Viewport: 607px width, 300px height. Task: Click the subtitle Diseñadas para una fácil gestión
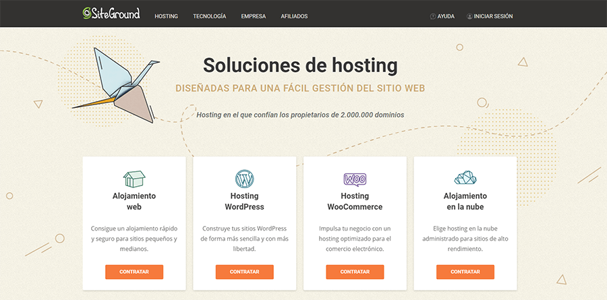coord(300,88)
